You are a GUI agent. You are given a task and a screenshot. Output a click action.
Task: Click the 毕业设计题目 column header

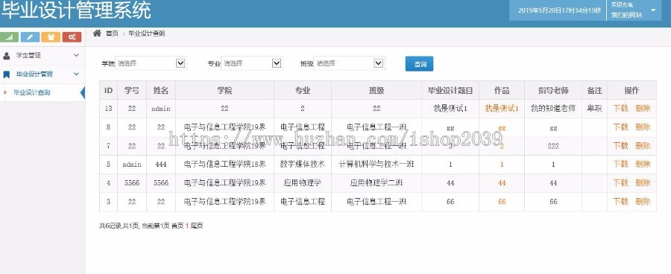pyautogui.click(x=450, y=90)
